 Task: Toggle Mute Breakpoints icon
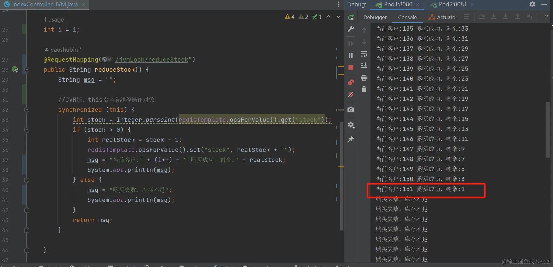[x=351, y=94]
